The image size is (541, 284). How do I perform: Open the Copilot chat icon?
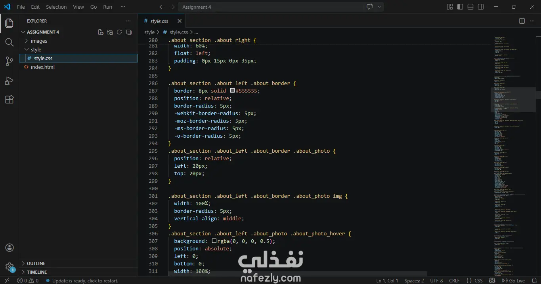pyautogui.click(x=370, y=7)
